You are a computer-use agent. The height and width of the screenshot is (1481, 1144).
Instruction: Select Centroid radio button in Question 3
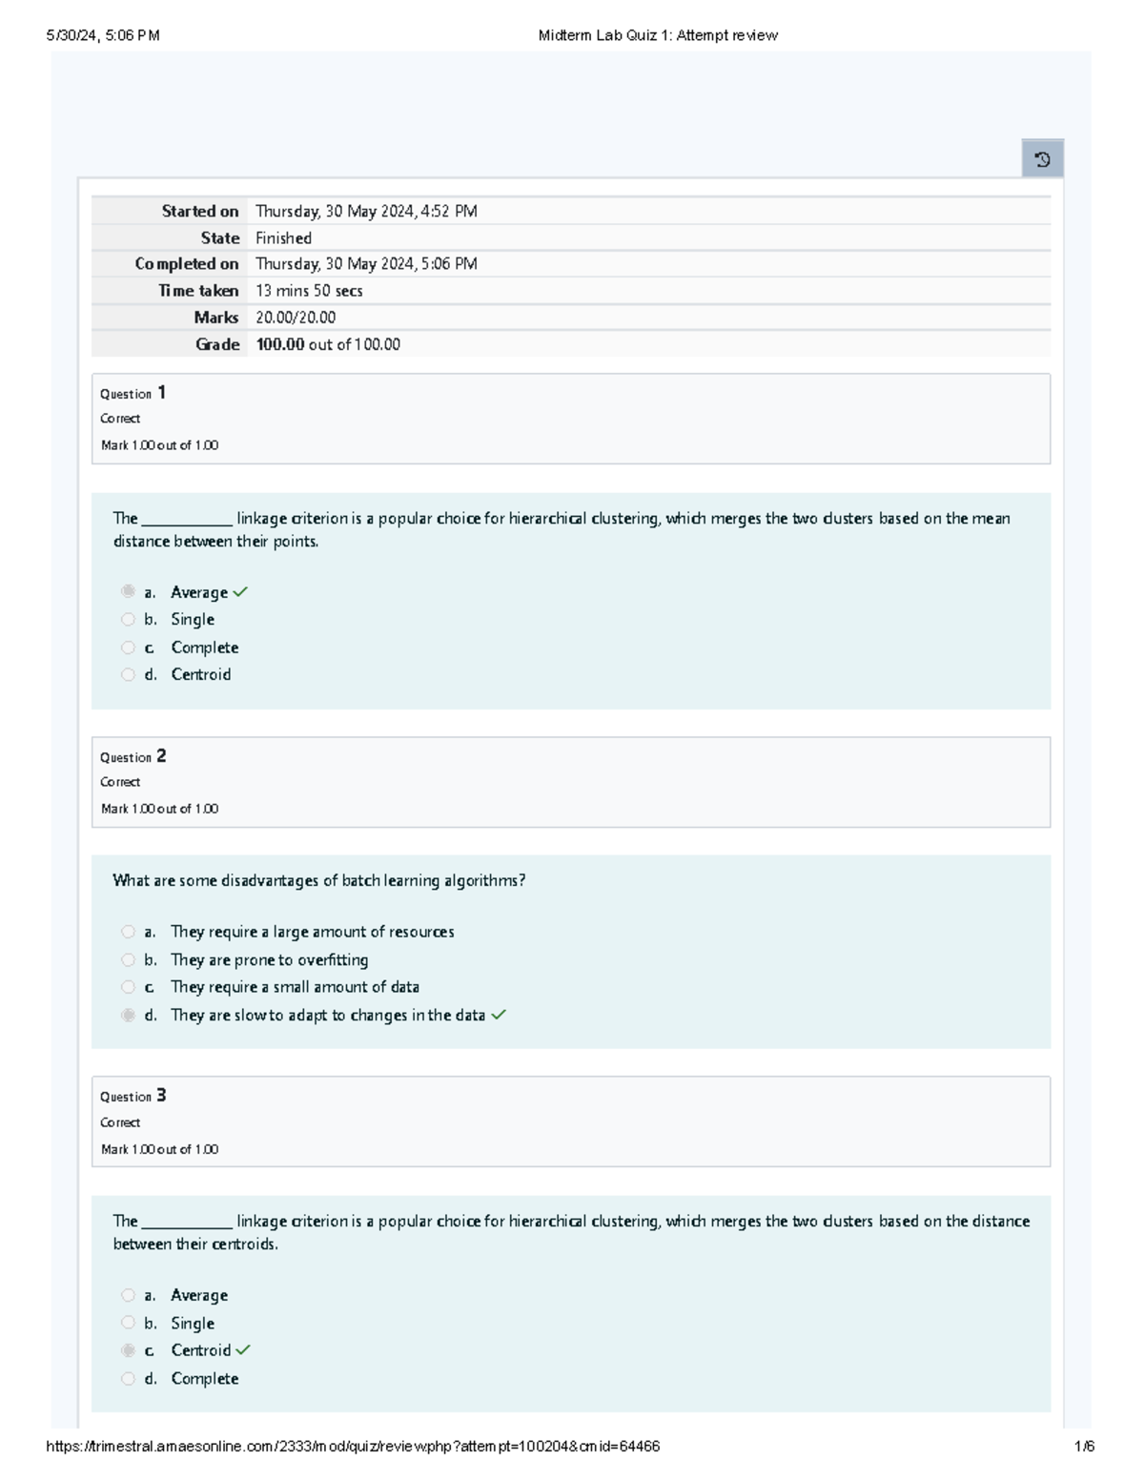tap(128, 1350)
